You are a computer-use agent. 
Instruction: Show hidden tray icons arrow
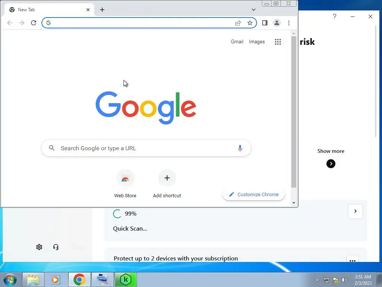(x=317, y=280)
